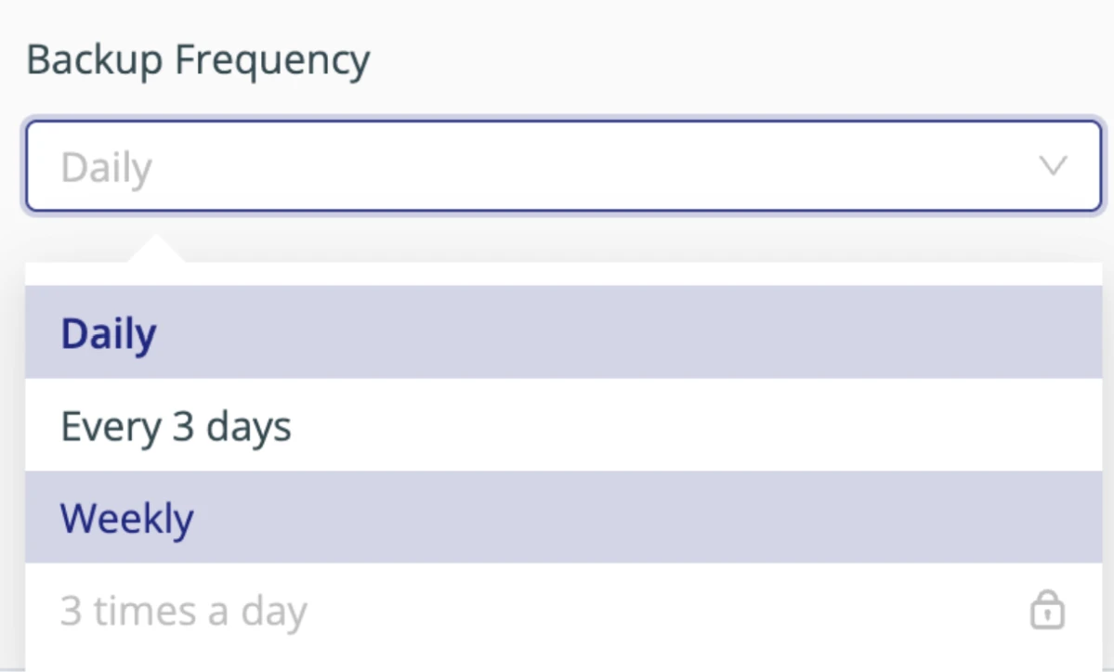The image size is (1114, 672).
Task: Click the small pointer notch above the option list
Action: click(157, 249)
